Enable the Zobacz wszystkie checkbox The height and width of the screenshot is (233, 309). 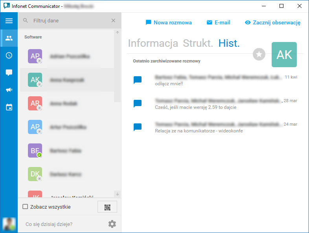coord(25,207)
